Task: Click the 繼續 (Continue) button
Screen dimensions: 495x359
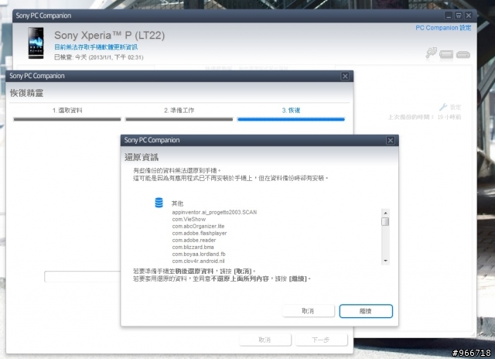Action: click(x=366, y=311)
